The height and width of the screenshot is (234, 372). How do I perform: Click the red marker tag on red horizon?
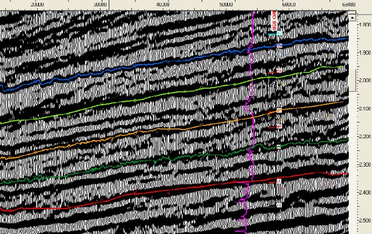click(278, 181)
